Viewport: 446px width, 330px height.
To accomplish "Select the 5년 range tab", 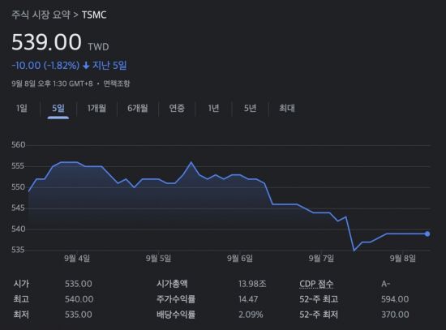I will click(251, 108).
